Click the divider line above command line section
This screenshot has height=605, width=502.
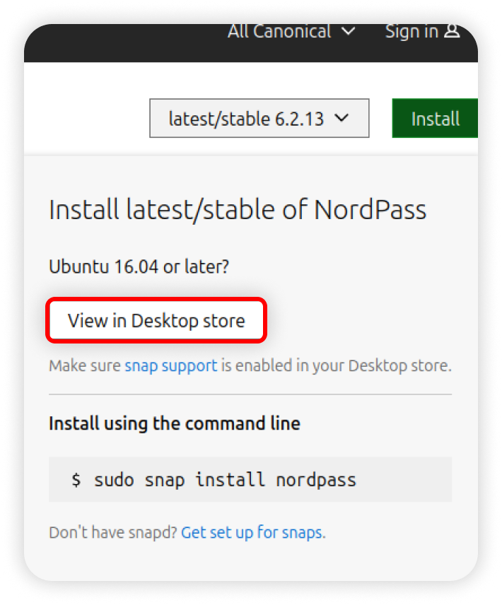[x=250, y=394]
